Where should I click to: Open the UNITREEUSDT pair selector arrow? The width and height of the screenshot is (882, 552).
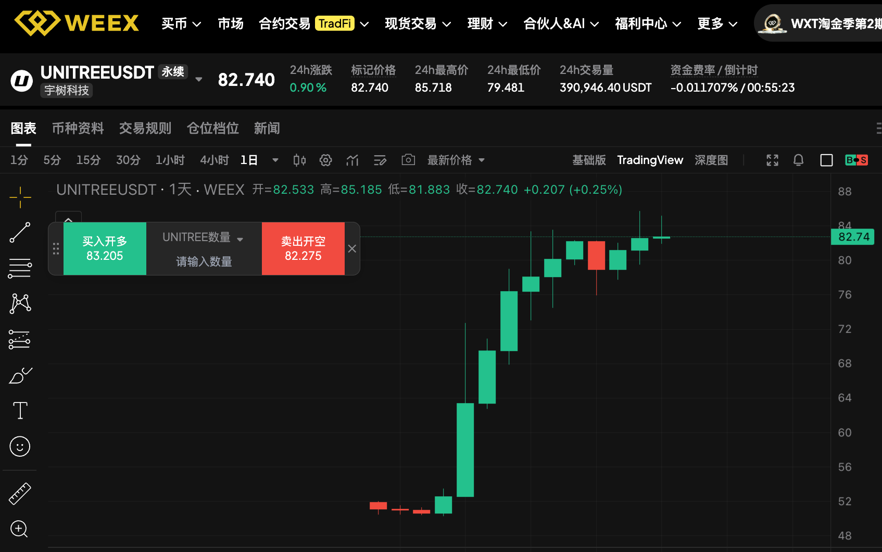tap(199, 80)
